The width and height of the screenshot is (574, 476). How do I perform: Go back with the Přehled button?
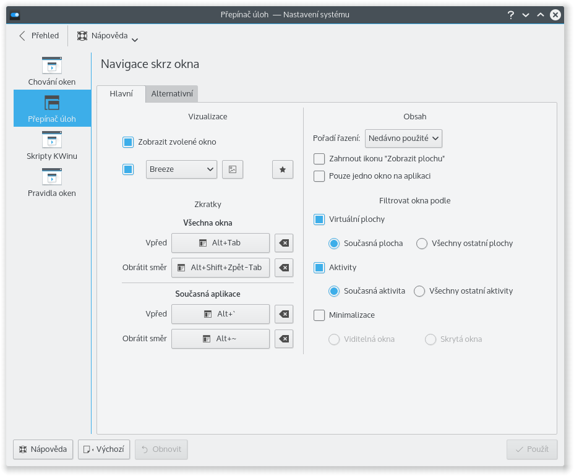pos(38,36)
